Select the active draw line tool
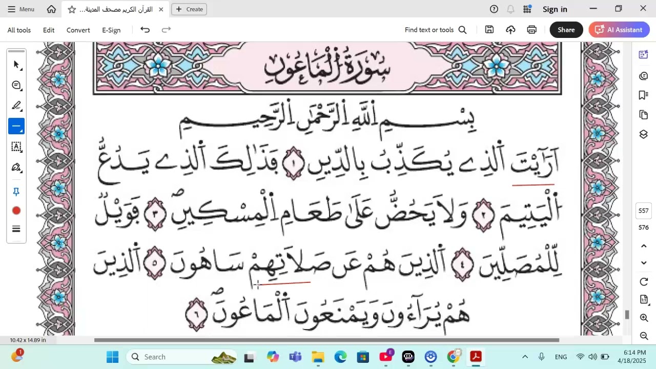This screenshot has width=656, height=369. pyautogui.click(x=16, y=126)
